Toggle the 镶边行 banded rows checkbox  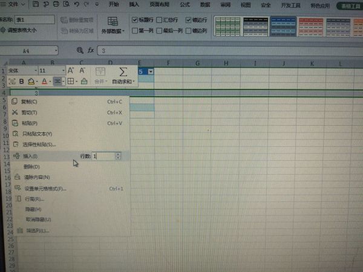click(x=189, y=19)
